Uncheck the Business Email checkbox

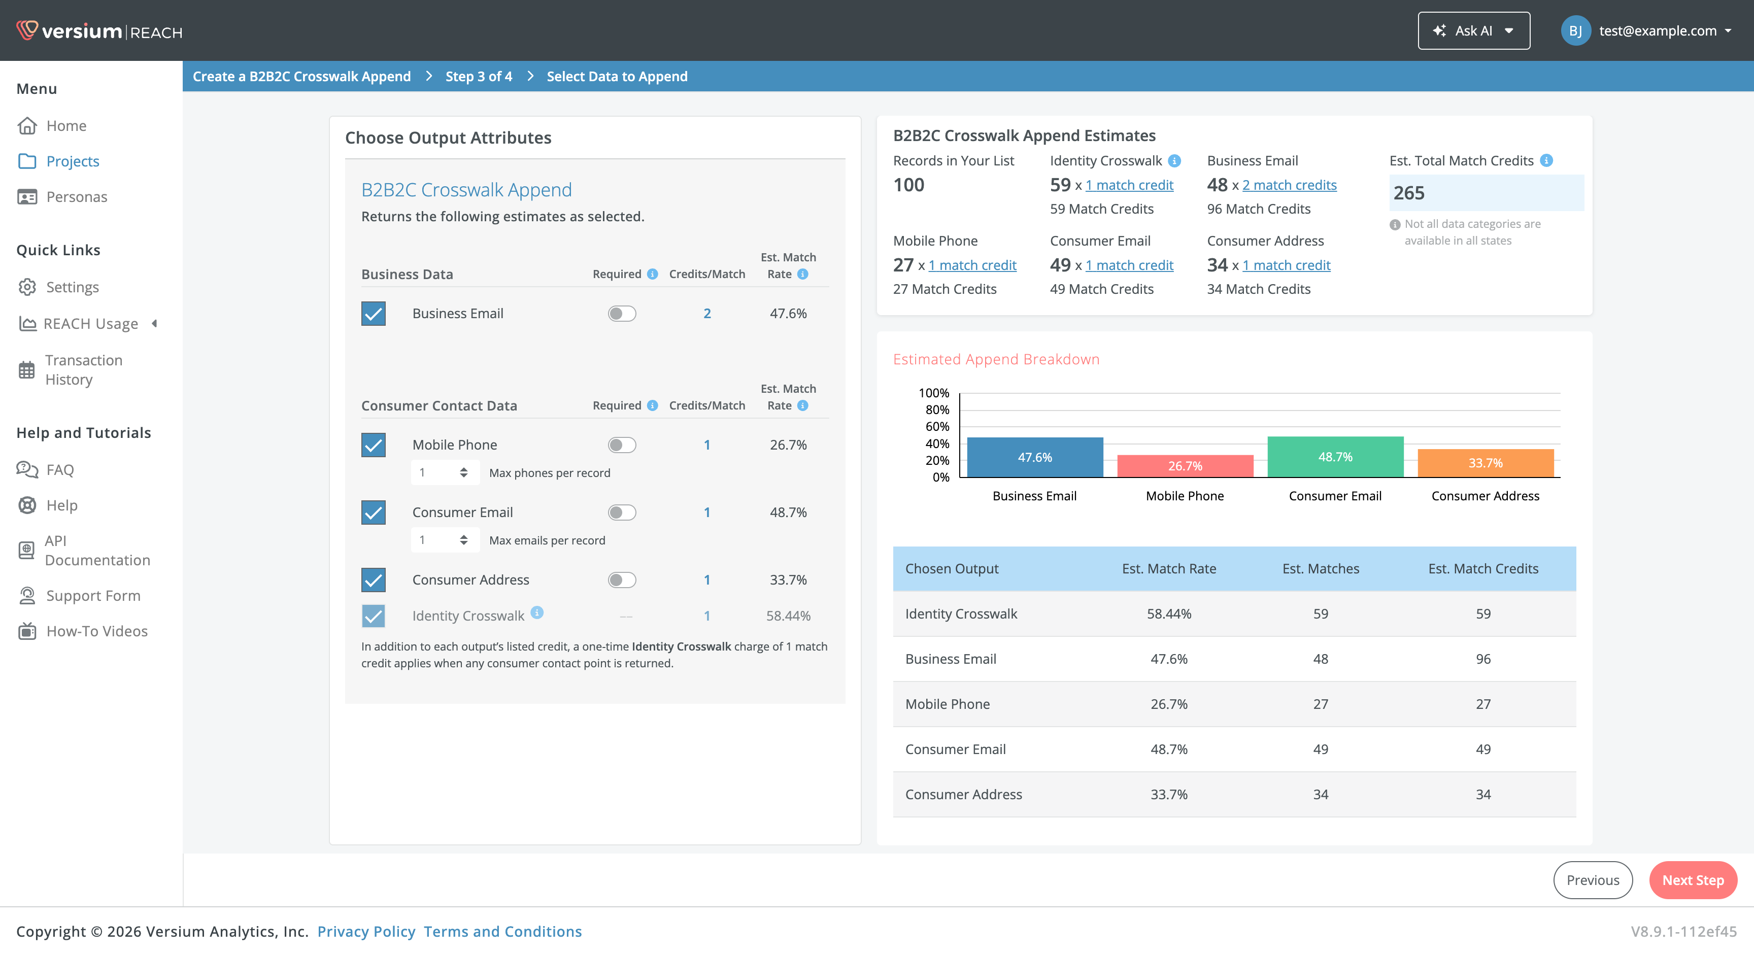373,314
